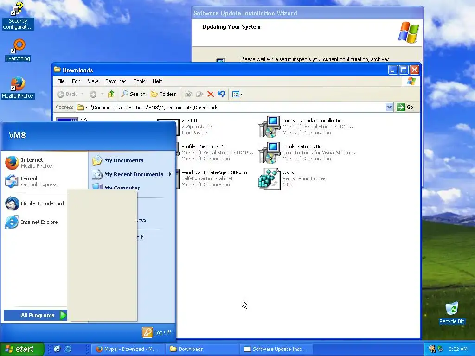Select rtools_setup_x86 file name
This screenshot has height=356, width=475.
click(302, 146)
